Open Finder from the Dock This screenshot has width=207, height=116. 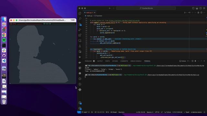(x=4, y=19)
